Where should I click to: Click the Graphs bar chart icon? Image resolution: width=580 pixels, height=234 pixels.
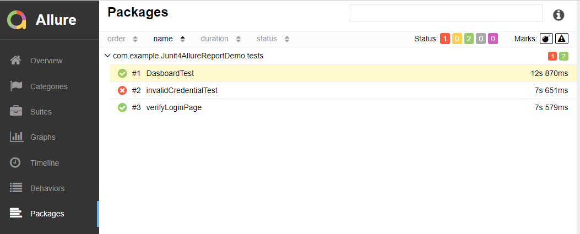16,137
